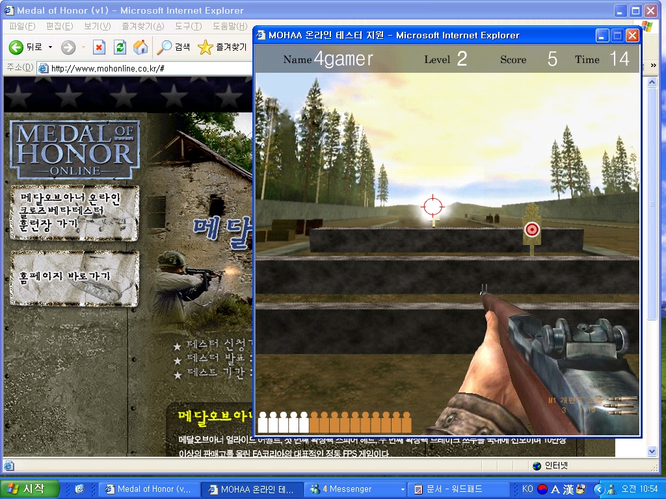
Task: Toggle the IME 'A' input mode button
Action: (555, 489)
